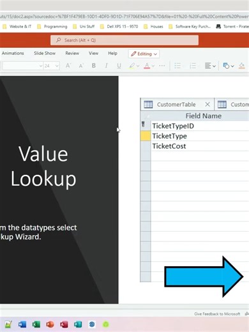Open the View tab
249x332 pixels.
pyautogui.click(x=94, y=53)
